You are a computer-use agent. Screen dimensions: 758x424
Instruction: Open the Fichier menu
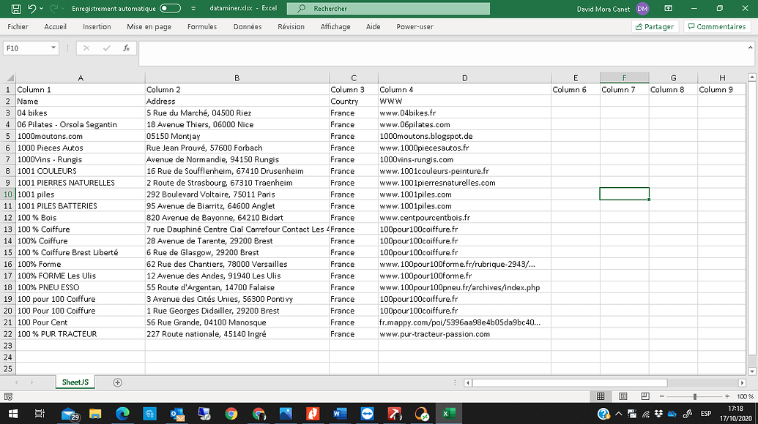(18, 26)
